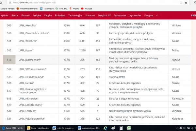Switch to Gazelė 2017 Edge taskbar window

[12, 128]
